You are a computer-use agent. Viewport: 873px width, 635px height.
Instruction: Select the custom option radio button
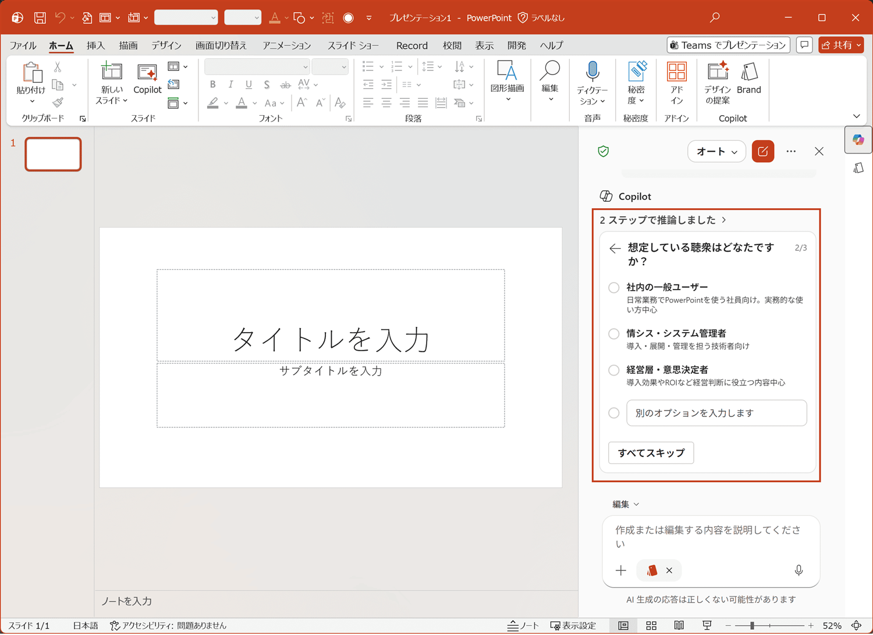point(614,413)
